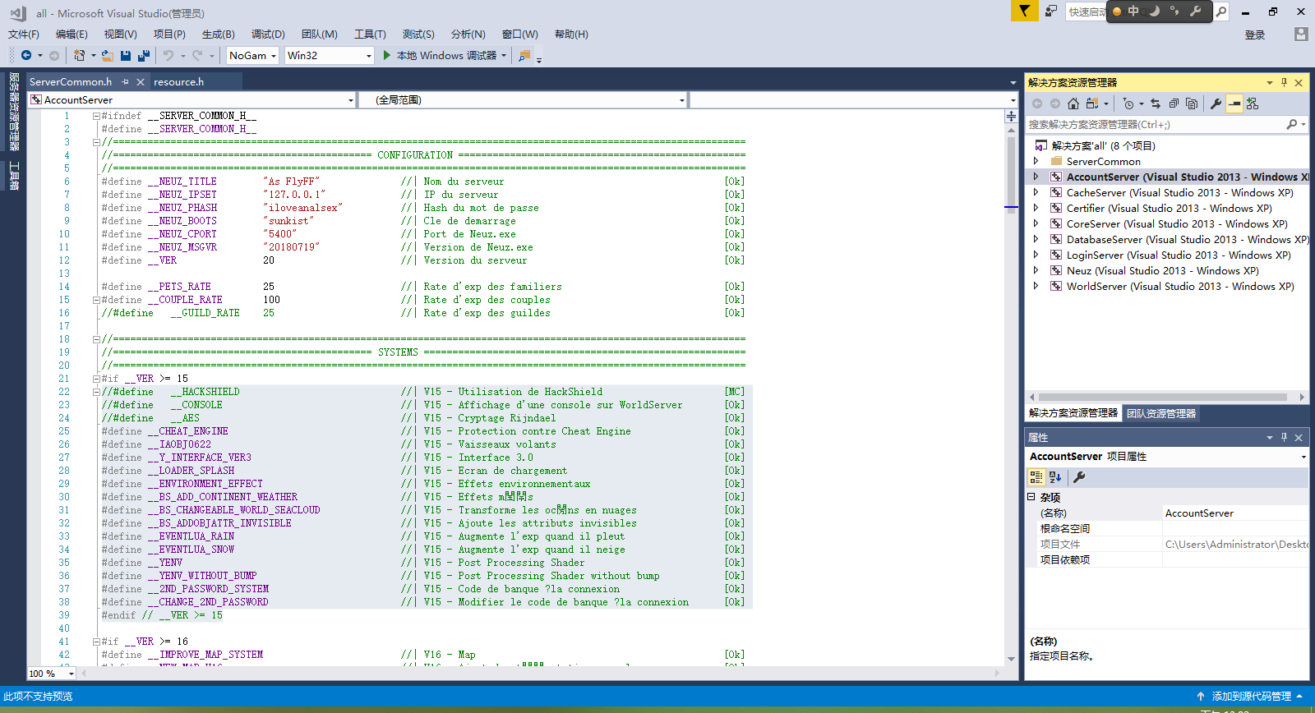Click the View Class Diagram icon
The image size is (1315, 713).
[1253, 103]
